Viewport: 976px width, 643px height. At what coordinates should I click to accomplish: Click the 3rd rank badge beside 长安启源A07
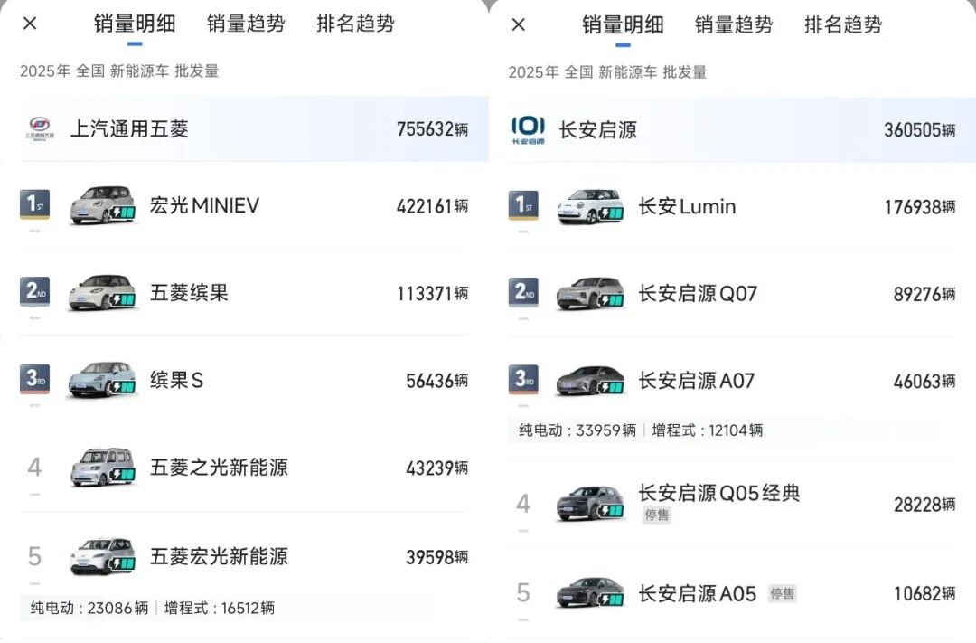(523, 380)
